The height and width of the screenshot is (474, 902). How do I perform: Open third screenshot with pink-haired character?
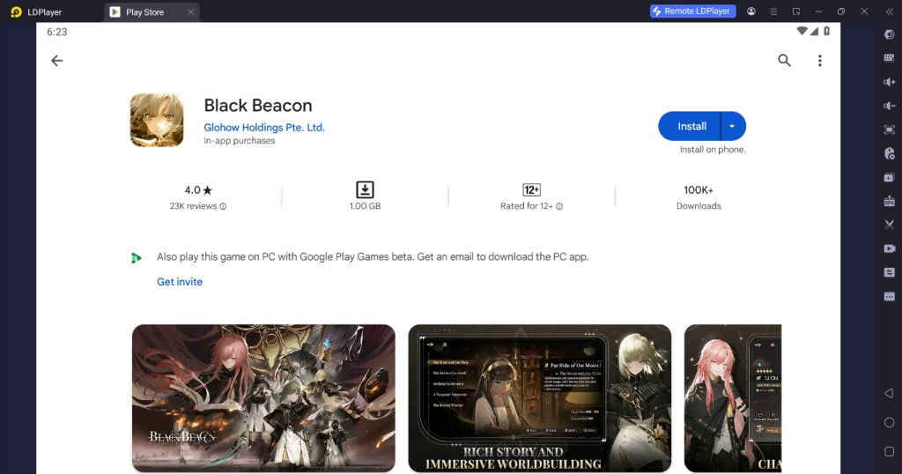click(x=733, y=398)
